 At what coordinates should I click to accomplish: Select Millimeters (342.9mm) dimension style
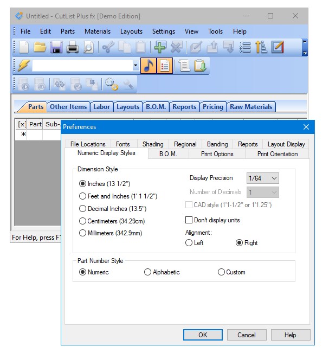111,233
